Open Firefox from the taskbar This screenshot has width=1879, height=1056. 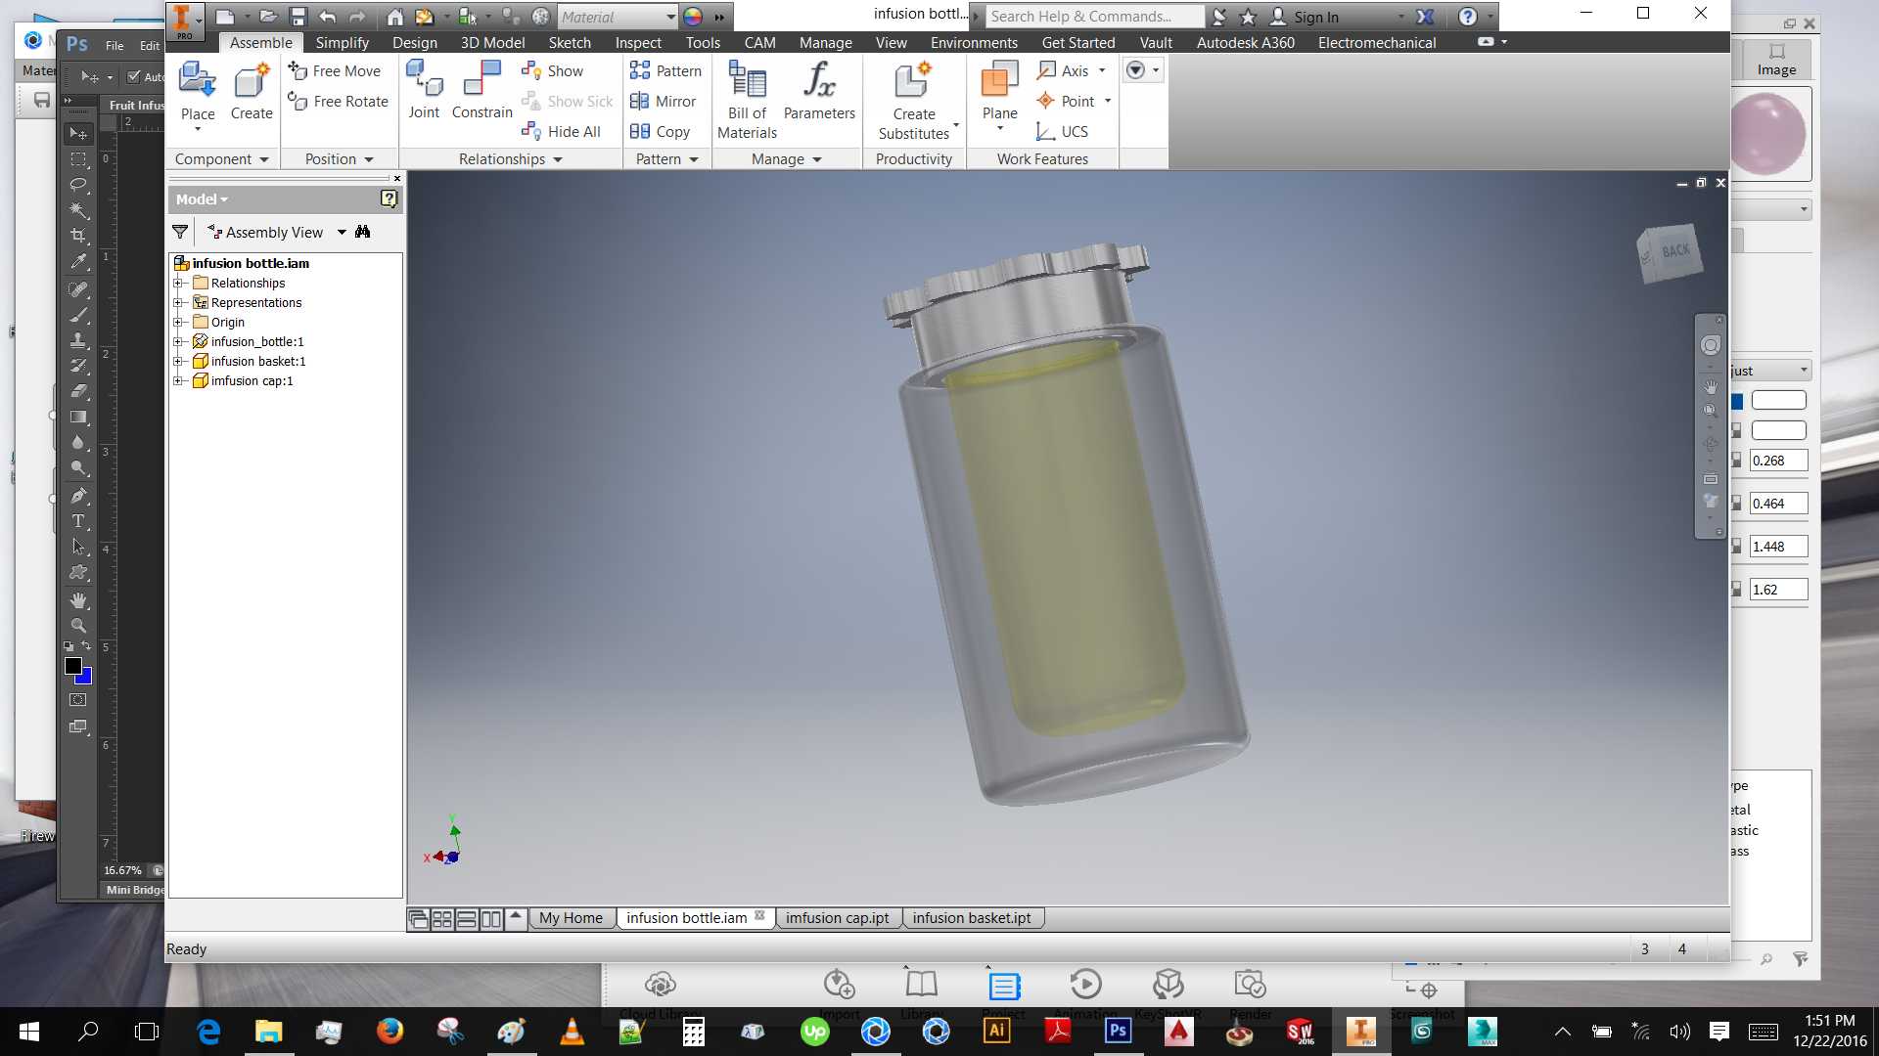click(390, 1032)
